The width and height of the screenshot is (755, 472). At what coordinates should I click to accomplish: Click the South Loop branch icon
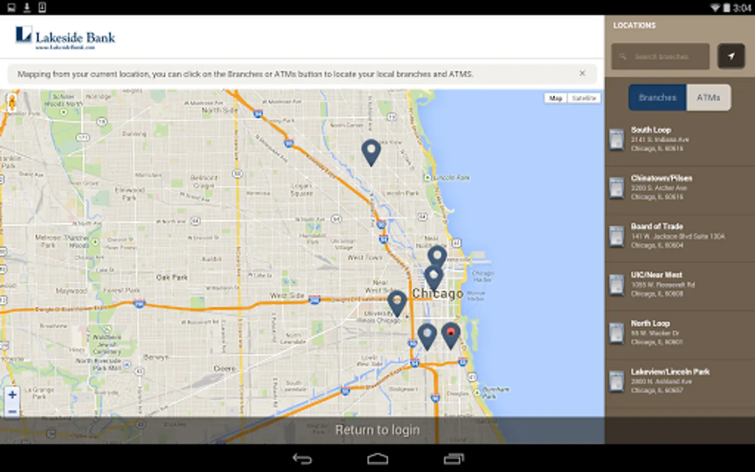pos(617,140)
